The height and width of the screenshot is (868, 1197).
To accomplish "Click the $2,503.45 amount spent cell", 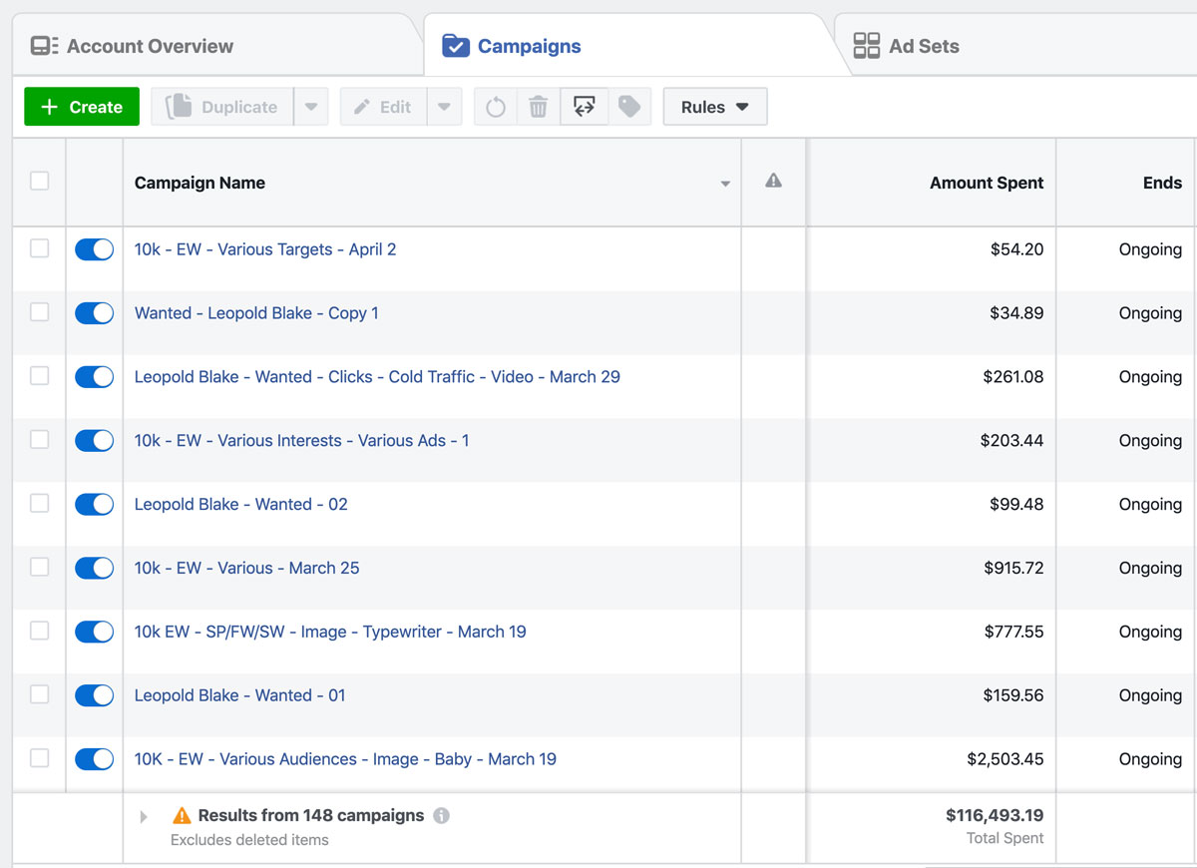I will [1005, 759].
